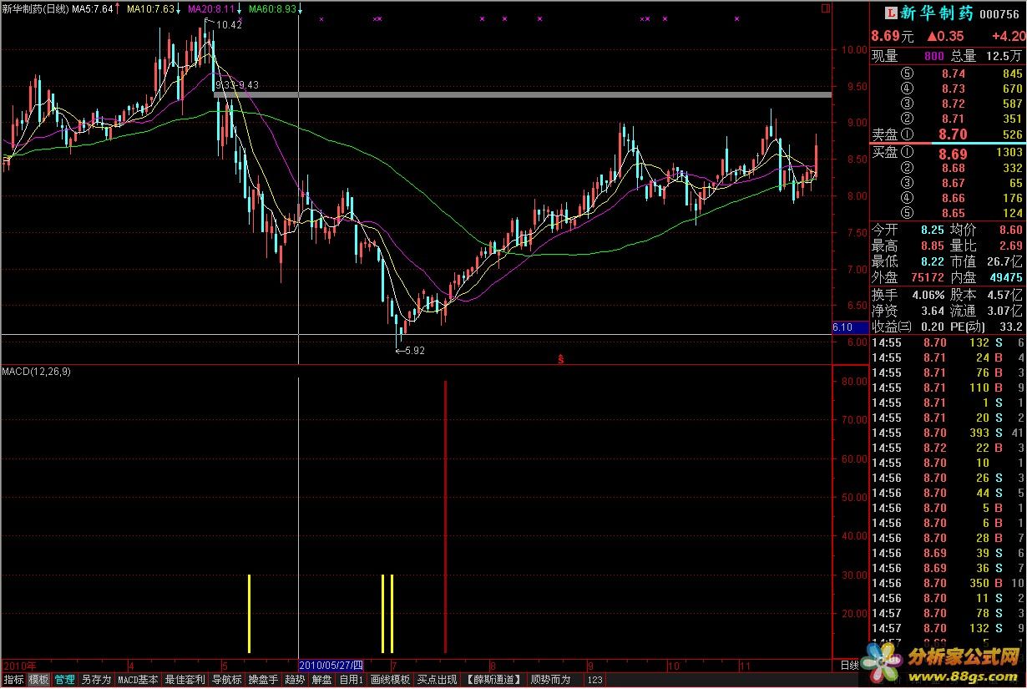Click the red S marker below the chart
This screenshot has width=1027, height=689.
[x=561, y=360]
